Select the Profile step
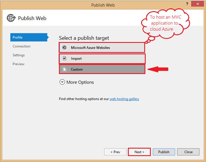 click(29, 37)
